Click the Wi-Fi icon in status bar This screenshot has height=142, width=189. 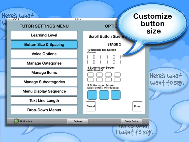[x=18, y=19]
